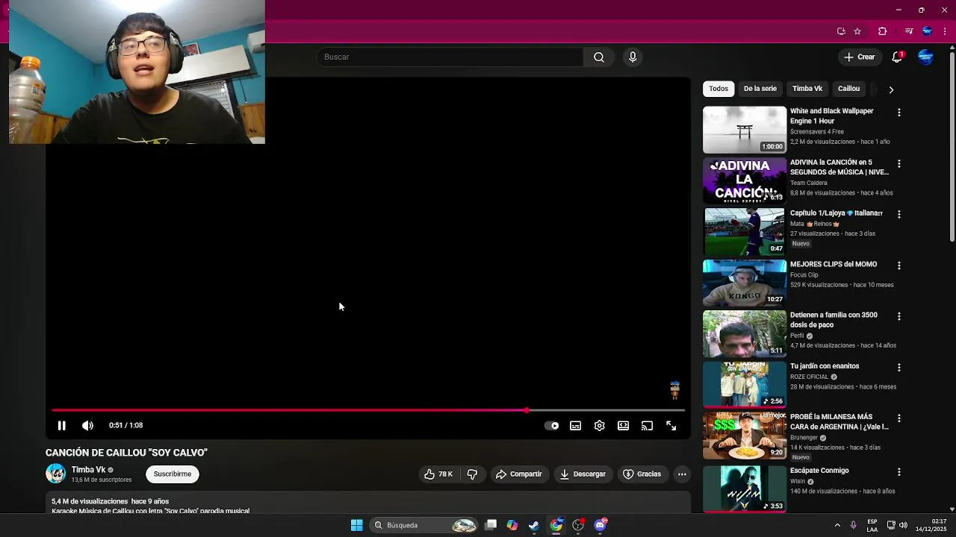Bookmark this page with the star
Screen dimensions: 956x537
tap(857, 31)
